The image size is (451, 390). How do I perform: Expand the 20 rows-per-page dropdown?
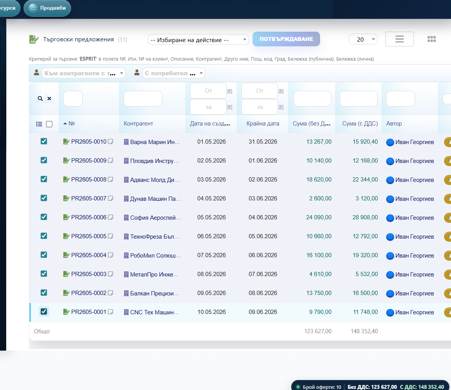(x=363, y=39)
